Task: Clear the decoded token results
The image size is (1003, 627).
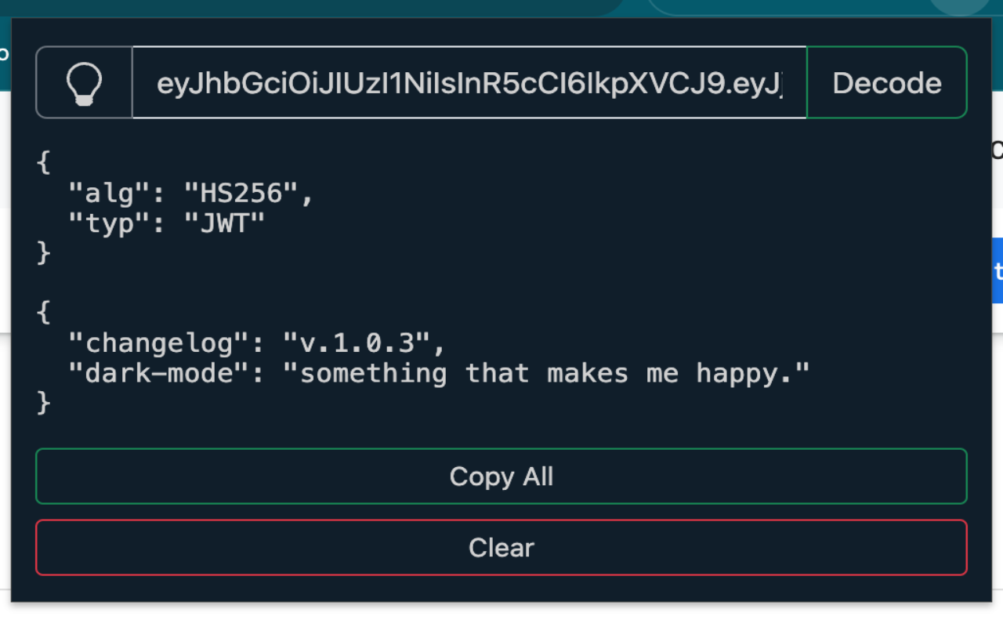Action: point(501,547)
